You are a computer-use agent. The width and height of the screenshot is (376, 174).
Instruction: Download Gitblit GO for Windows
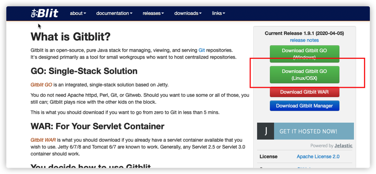pos(304,54)
